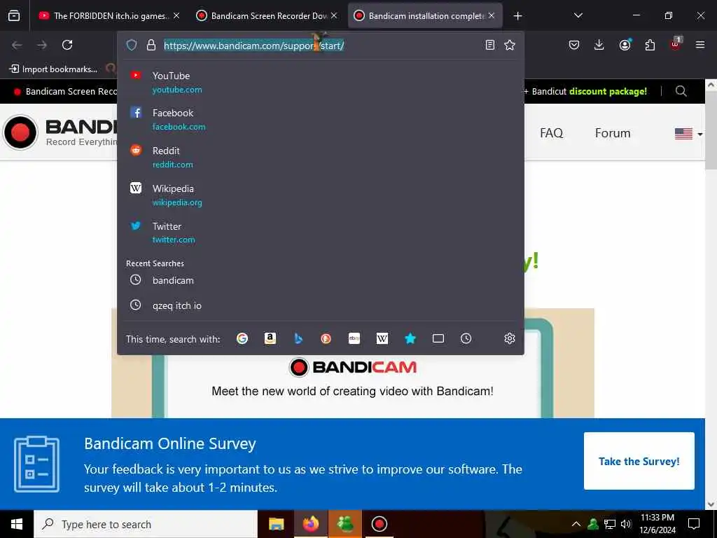717x538 pixels.
Task: Show hidden system tray icons
Action: 576,524
